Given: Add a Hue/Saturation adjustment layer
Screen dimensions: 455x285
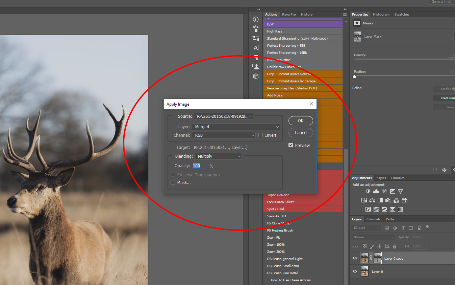Looking at the screenshot, I should (x=364, y=200).
